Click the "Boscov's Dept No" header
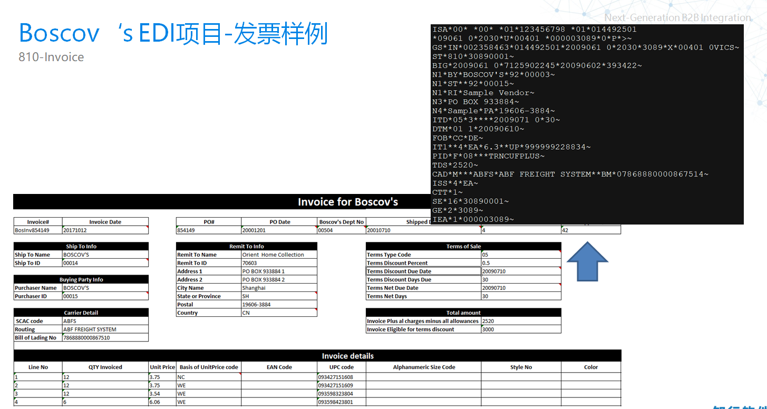This screenshot has width=767, height=409. point(342,222)
